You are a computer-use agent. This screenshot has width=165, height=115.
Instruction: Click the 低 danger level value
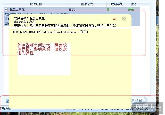click(109, 9)
